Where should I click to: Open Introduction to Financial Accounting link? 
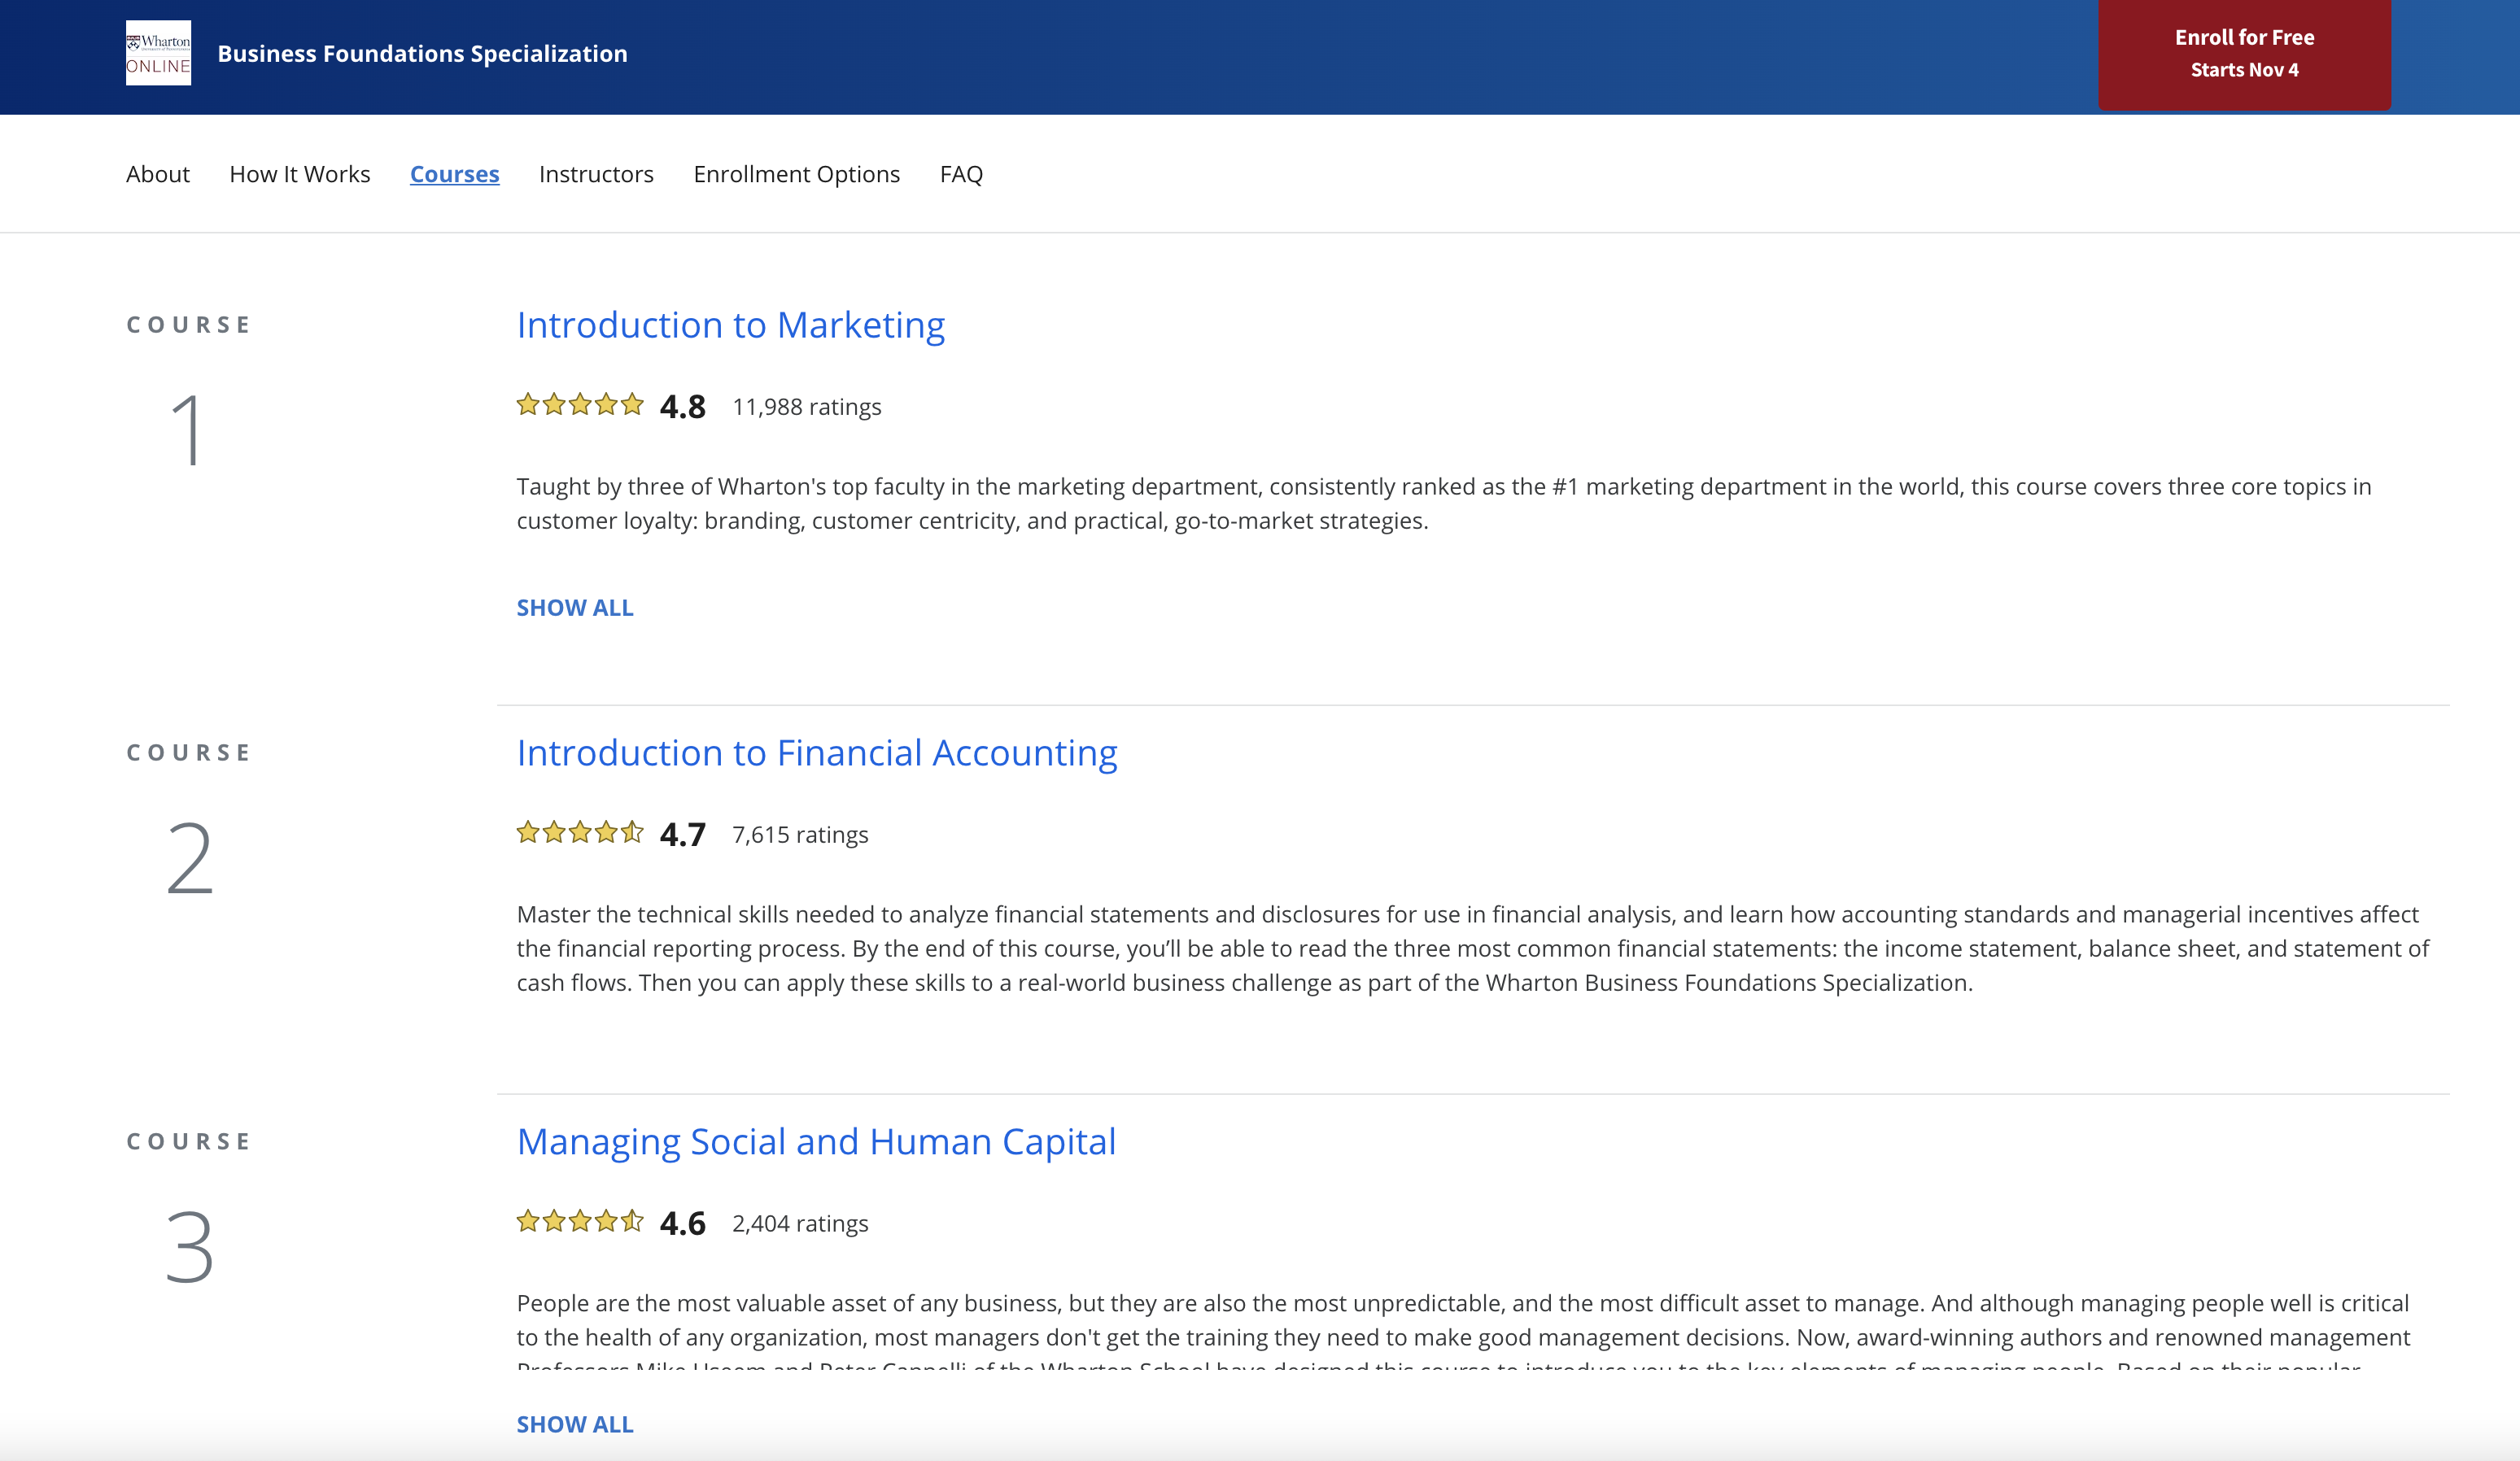point(816,753)
